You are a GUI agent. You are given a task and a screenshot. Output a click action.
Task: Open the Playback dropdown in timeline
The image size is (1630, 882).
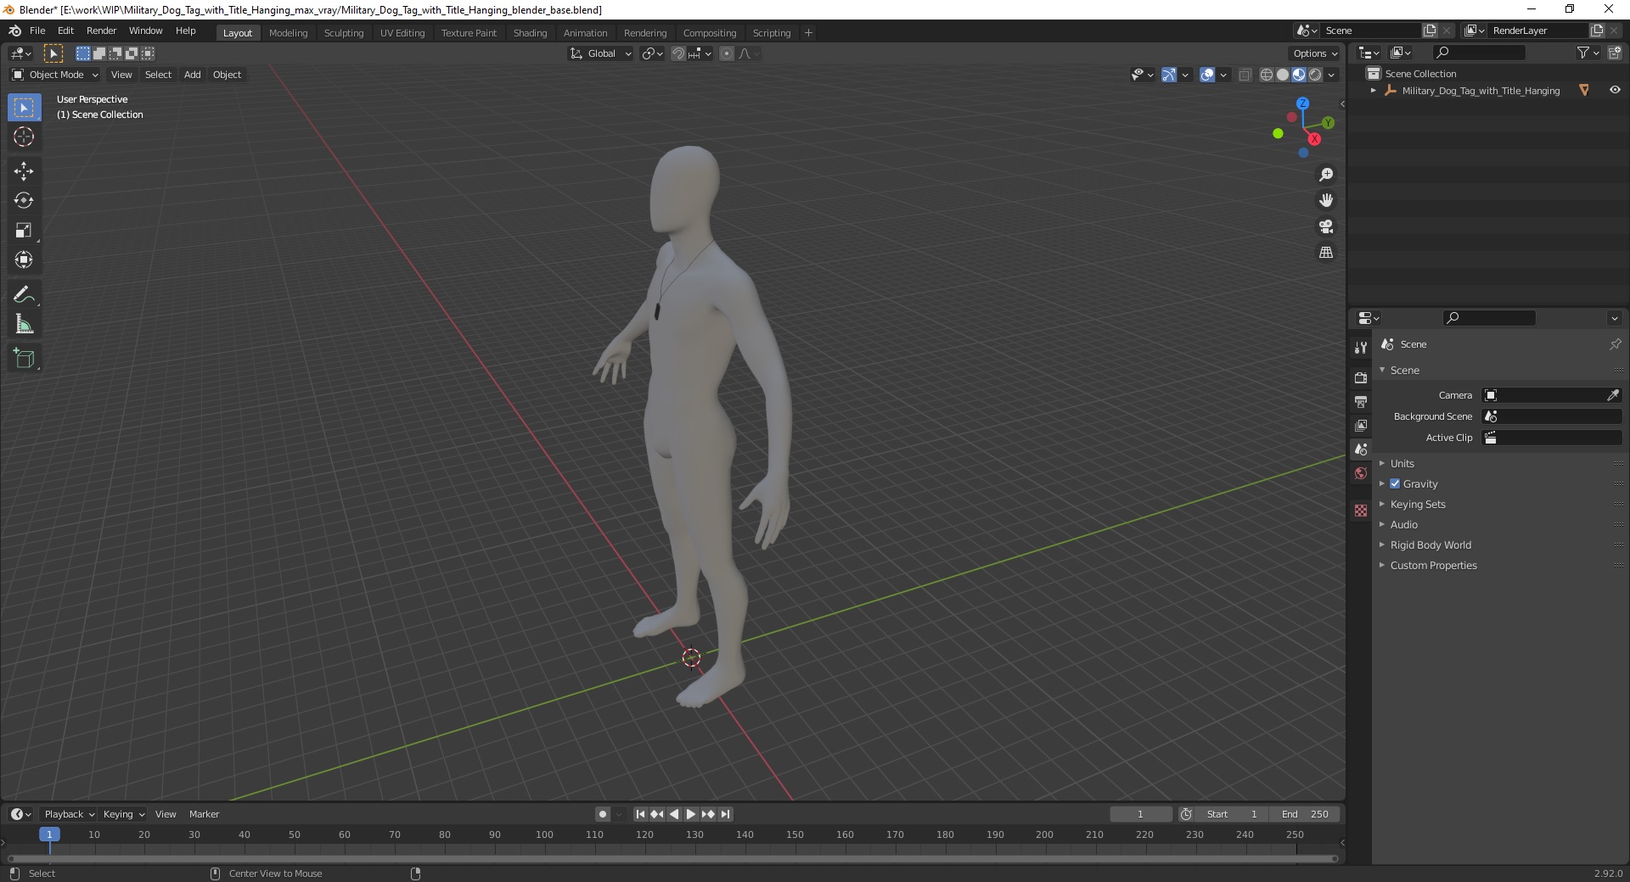pos(69,814)
